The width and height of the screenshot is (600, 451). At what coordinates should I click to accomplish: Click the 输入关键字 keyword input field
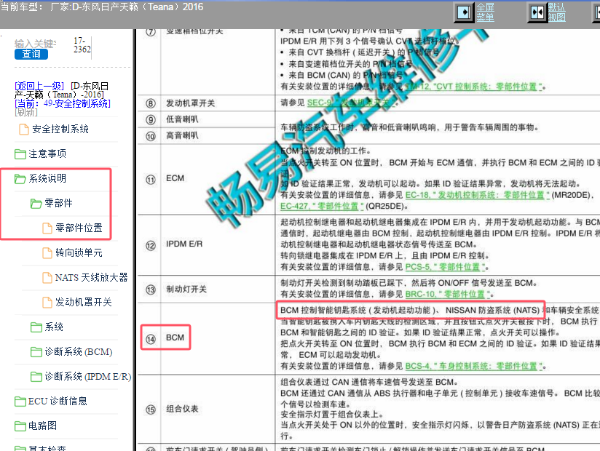[35, 44]
